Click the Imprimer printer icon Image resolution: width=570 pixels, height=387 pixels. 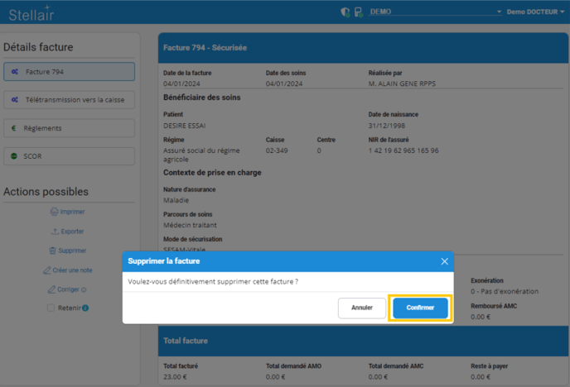tap(54, 212)
